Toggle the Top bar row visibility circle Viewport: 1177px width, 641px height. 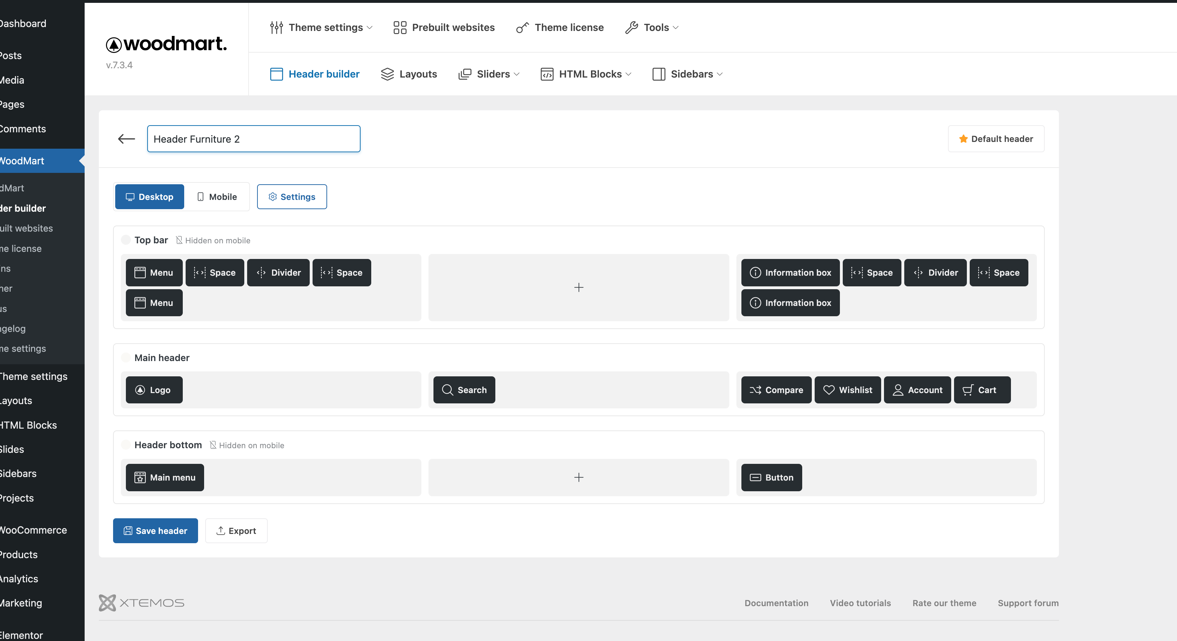click(126, 240)
